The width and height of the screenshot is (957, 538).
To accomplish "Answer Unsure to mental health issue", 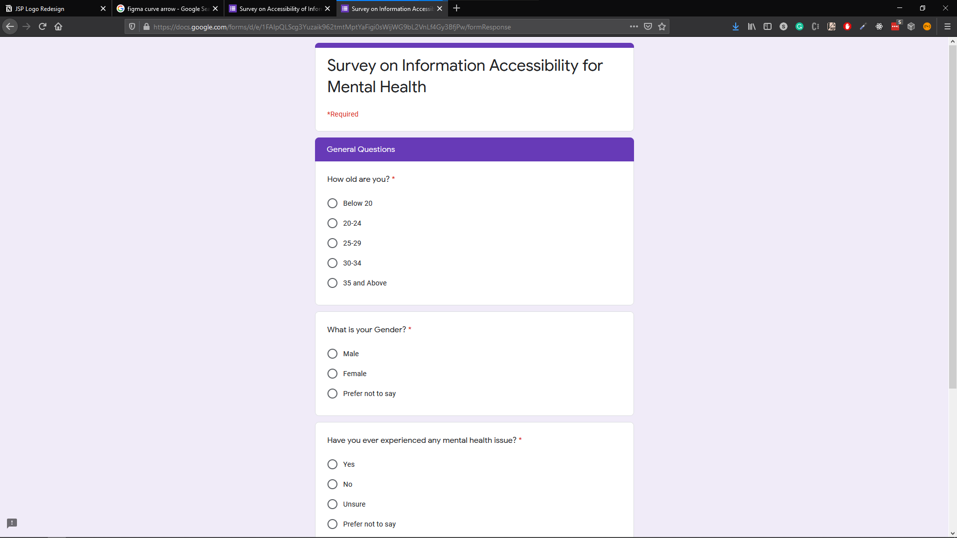I will 332,504.
